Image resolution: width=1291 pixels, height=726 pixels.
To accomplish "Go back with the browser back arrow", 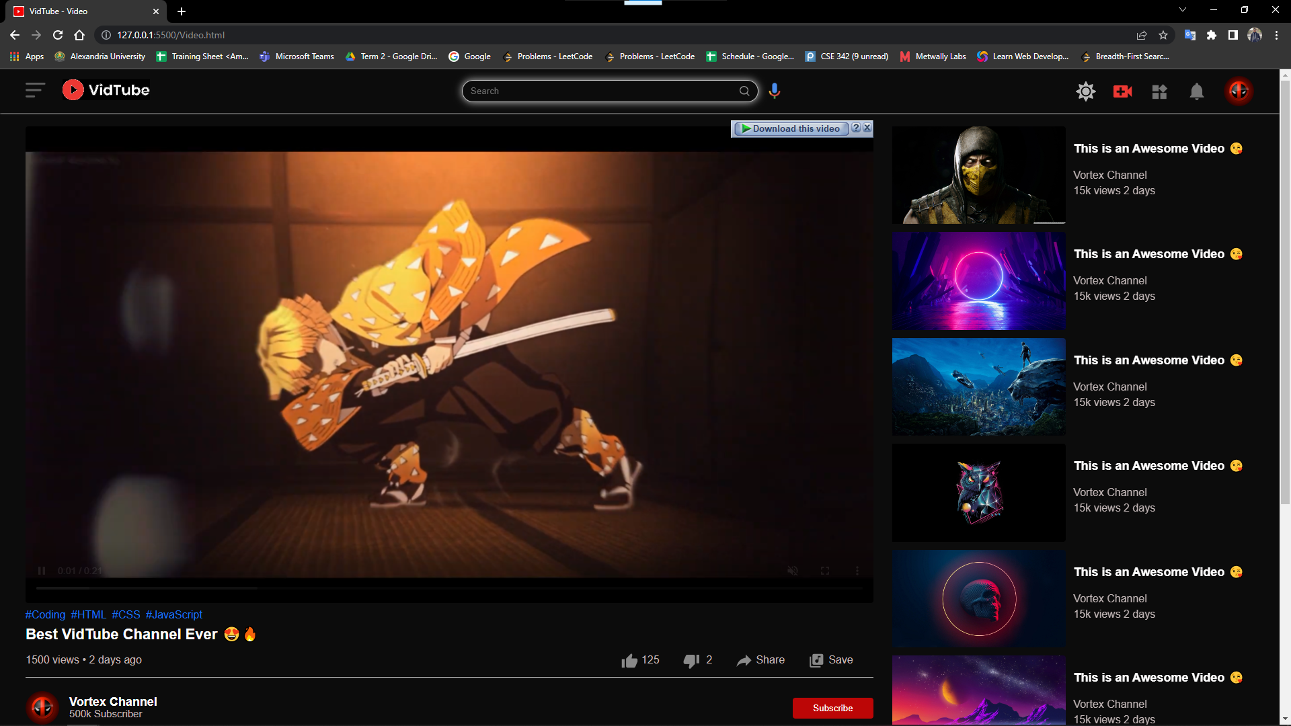I will [x=15, y=35].
